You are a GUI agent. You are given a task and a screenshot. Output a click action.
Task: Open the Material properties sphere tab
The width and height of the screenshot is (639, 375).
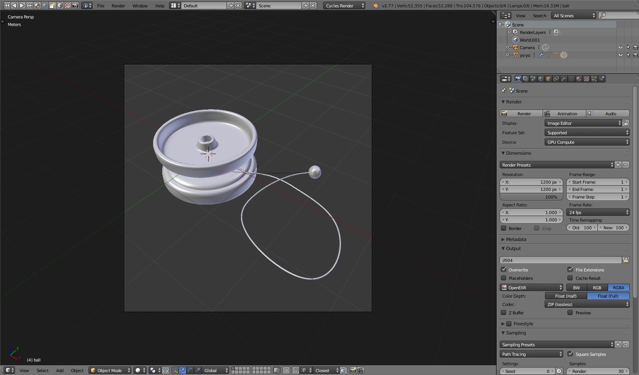pos(579,79)
